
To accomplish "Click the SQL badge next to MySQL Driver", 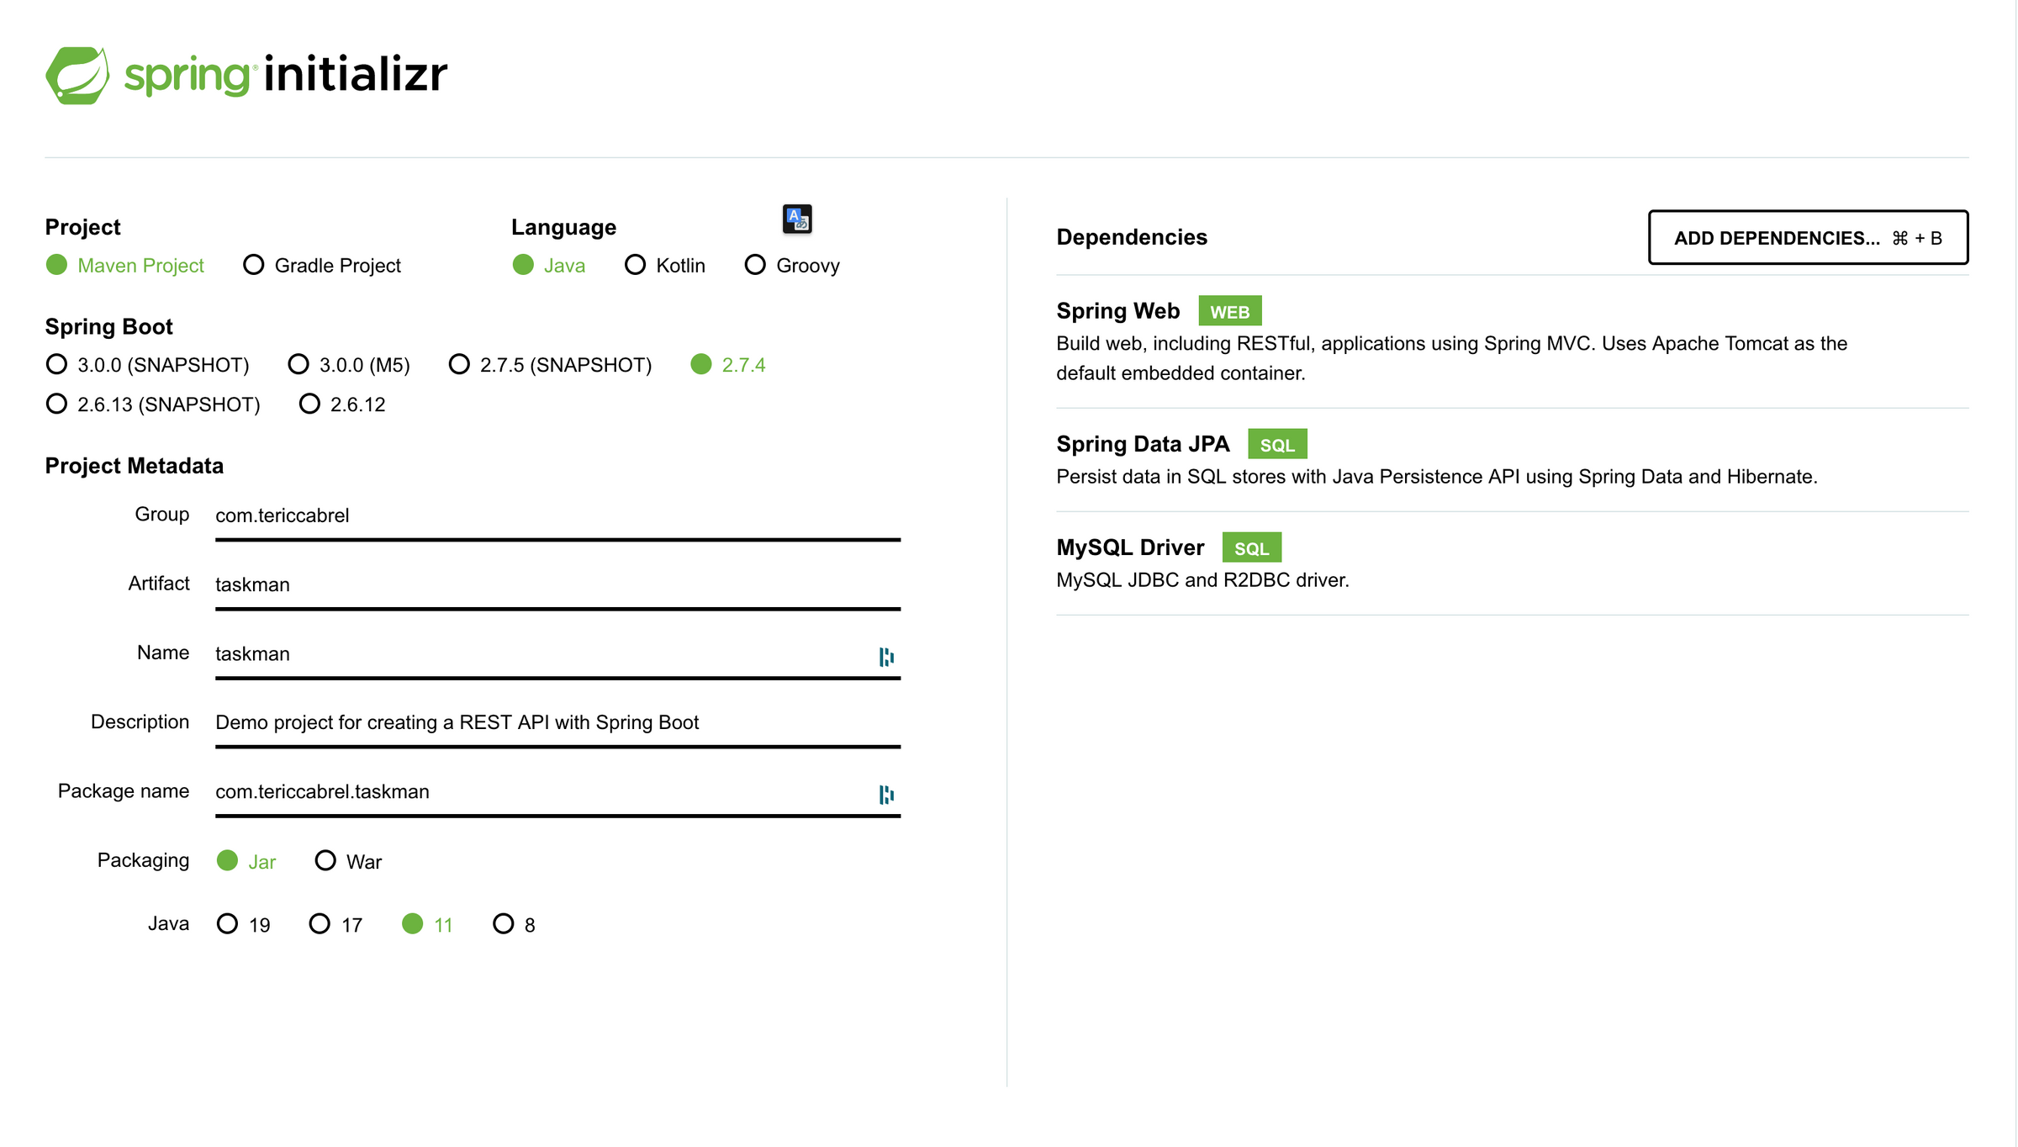I will (x=1250, y=548).
